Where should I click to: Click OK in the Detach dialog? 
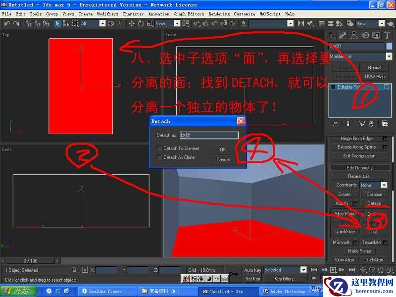[x=222, y=149]
